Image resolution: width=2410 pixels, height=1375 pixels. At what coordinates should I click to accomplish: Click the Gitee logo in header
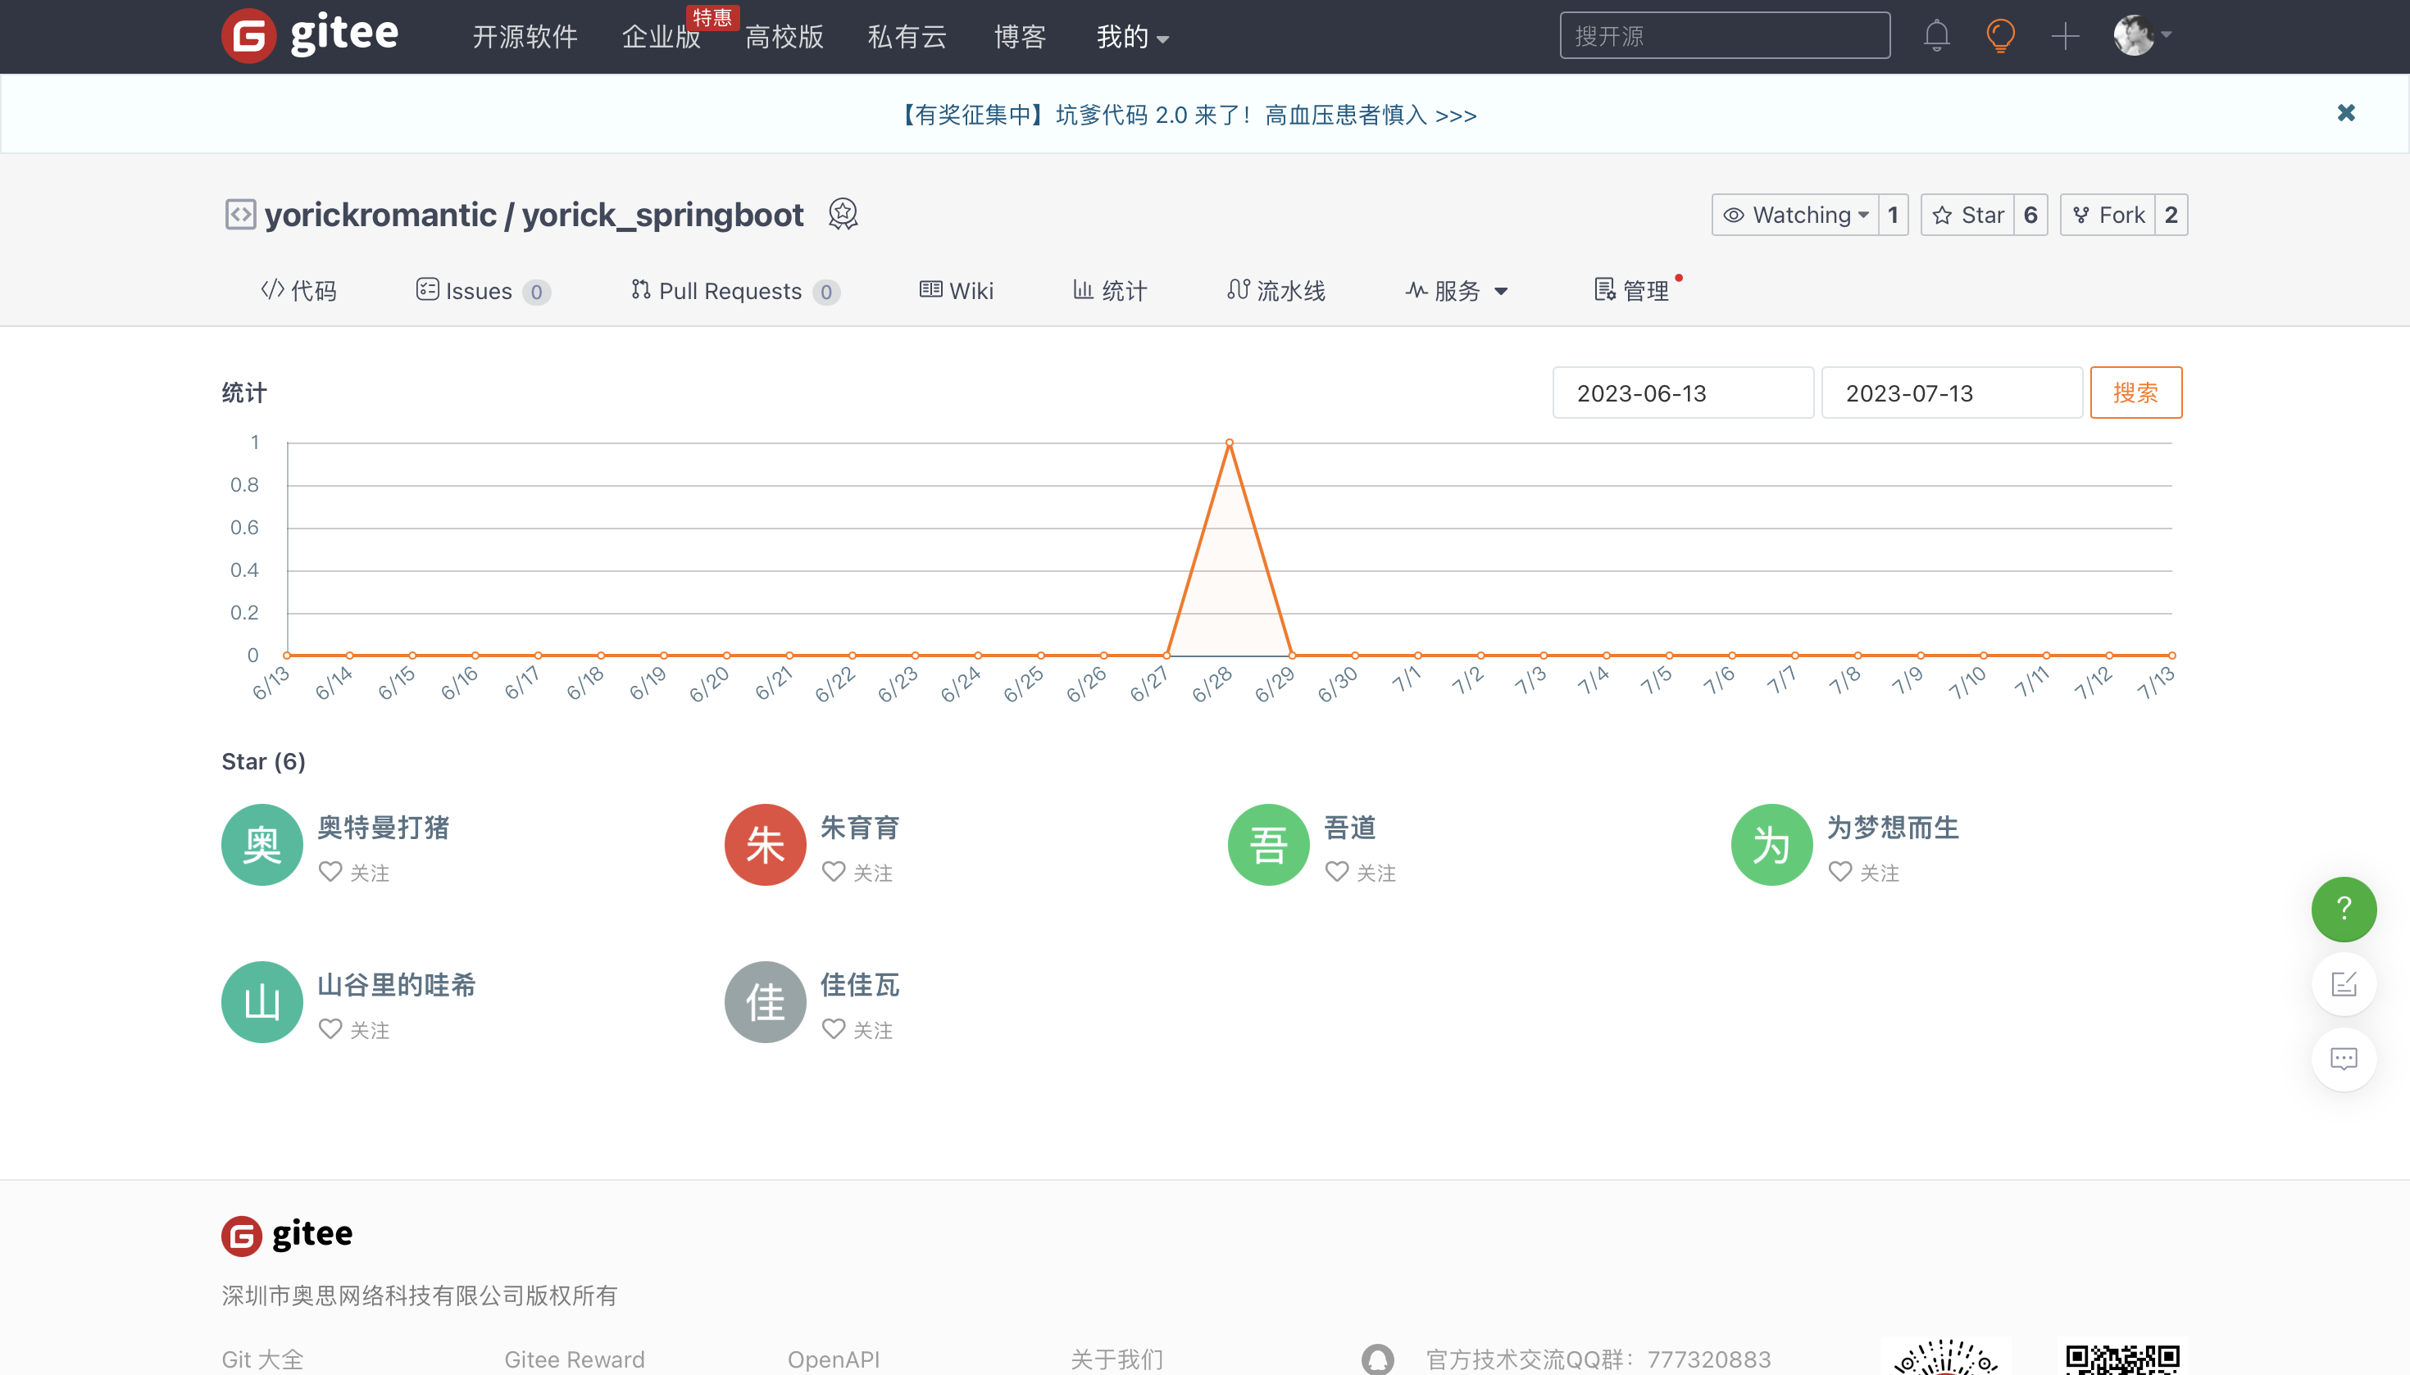[310, 35]
